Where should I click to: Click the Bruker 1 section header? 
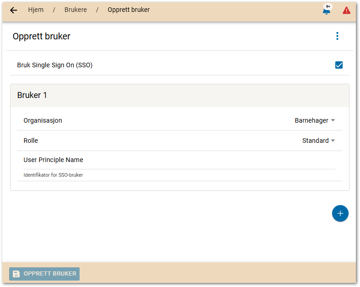click(x=32, y=95)
